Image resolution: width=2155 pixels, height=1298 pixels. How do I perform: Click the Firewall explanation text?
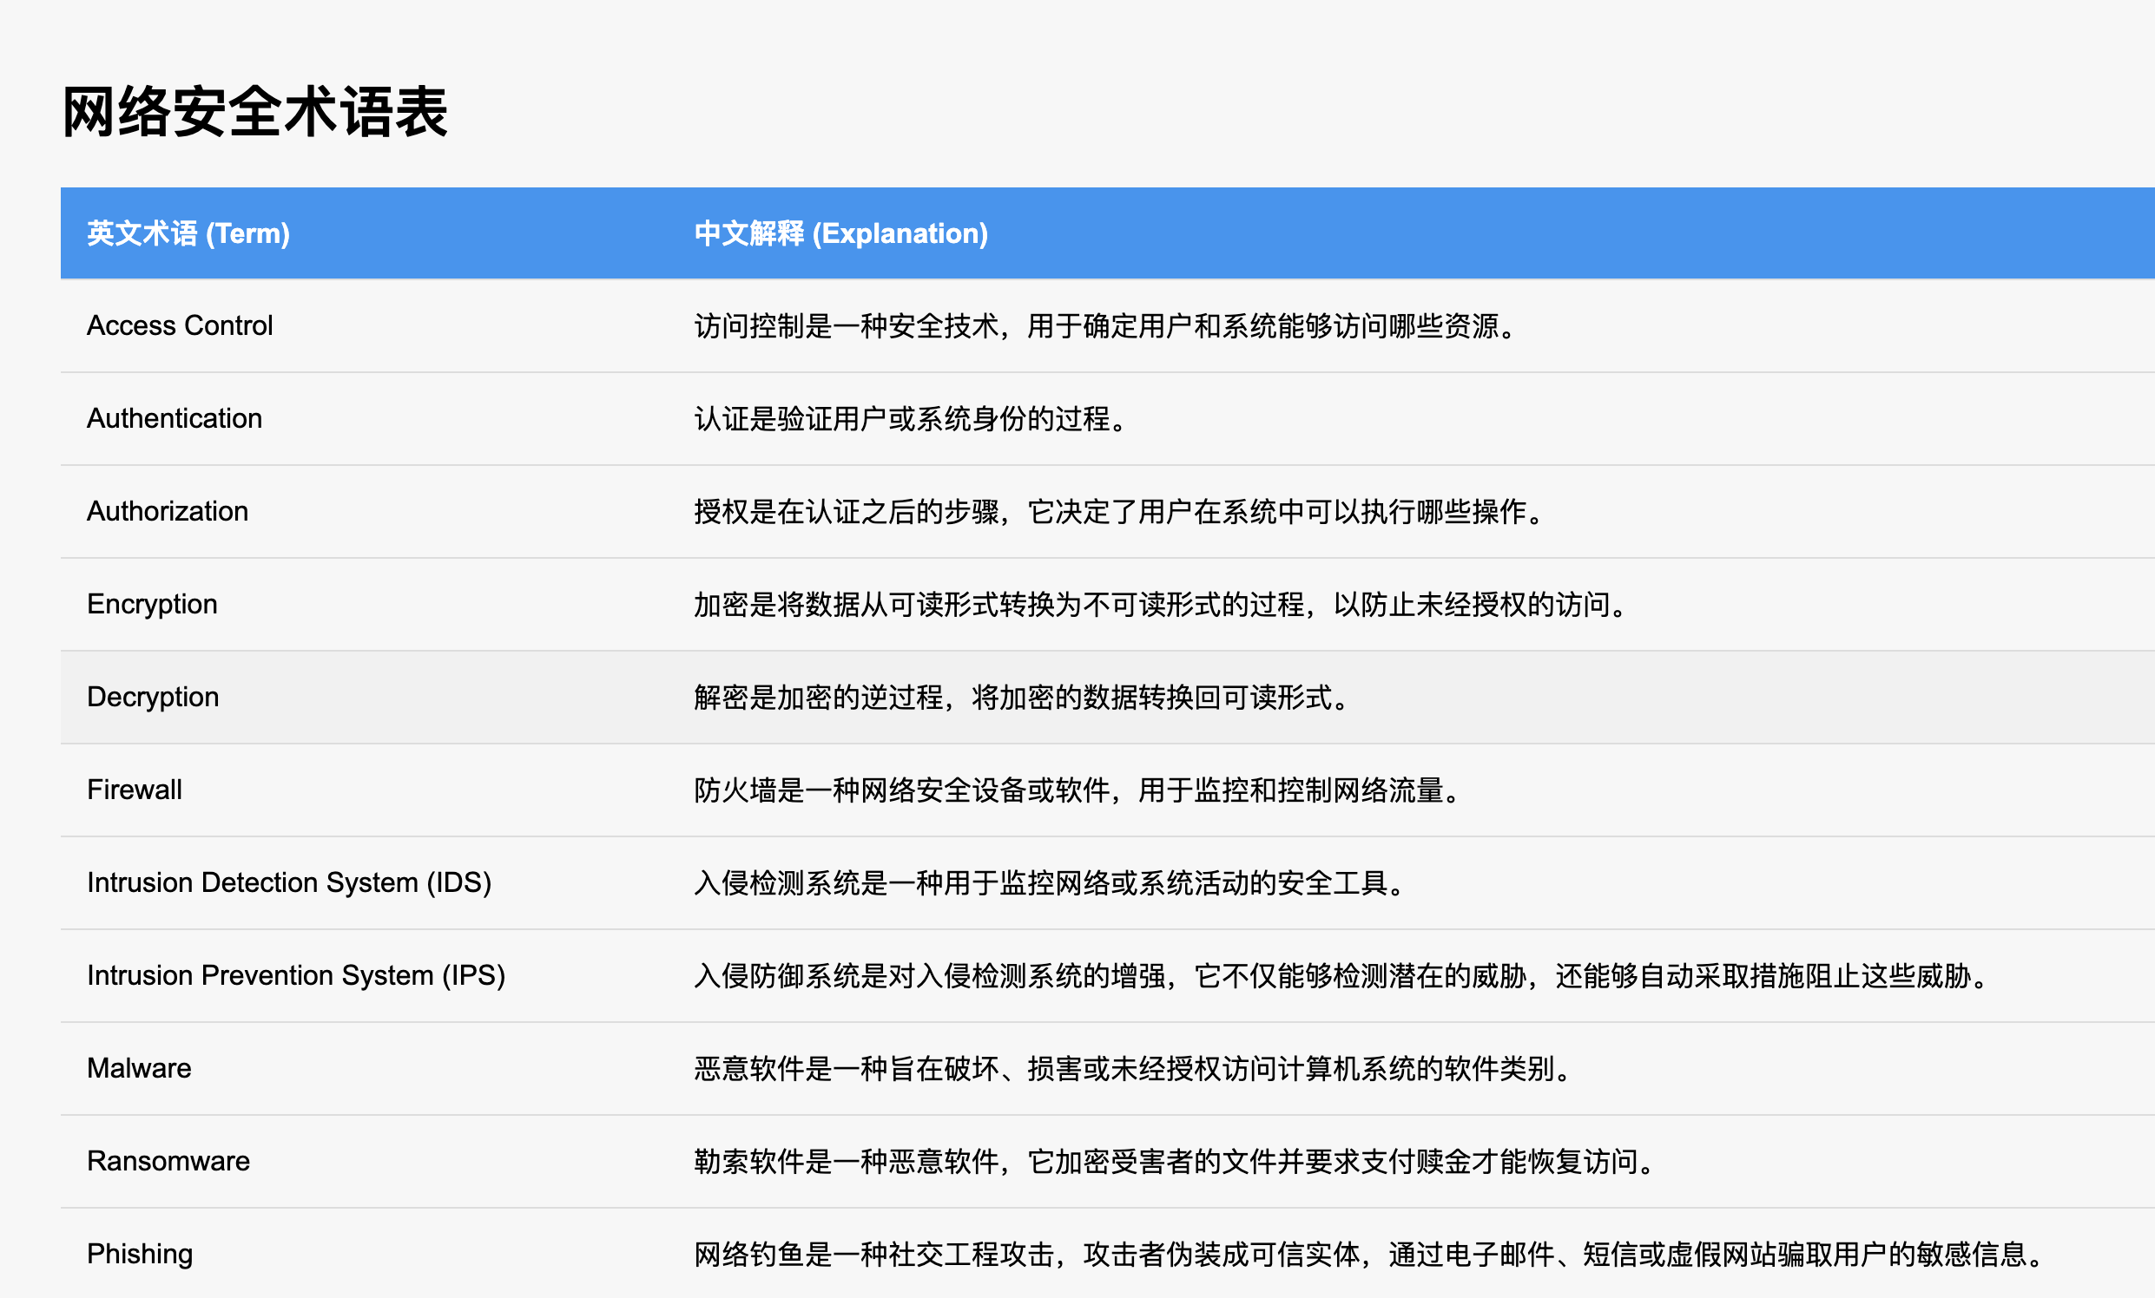pos(1078,790)
